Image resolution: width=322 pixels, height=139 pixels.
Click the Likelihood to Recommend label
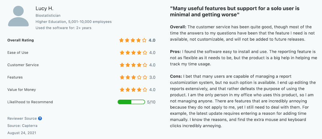[30, 102]
